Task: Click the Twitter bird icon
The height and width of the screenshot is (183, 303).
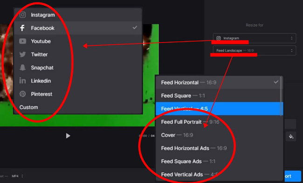Action: tap(23, 54)
